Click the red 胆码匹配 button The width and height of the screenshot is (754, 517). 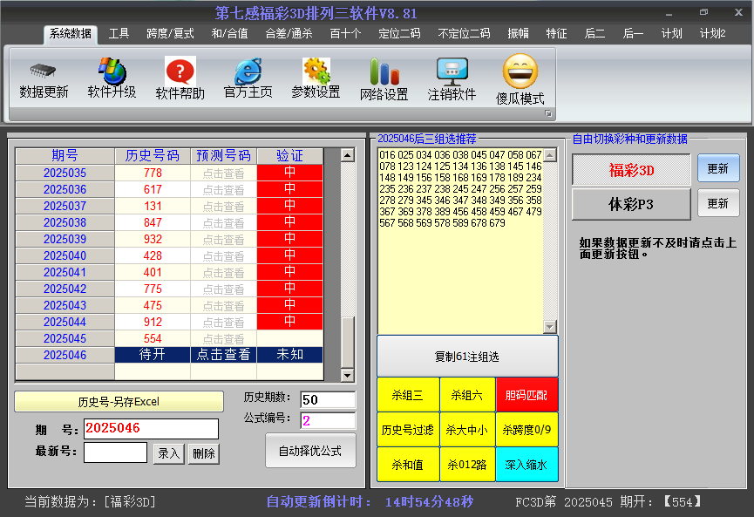526,395
